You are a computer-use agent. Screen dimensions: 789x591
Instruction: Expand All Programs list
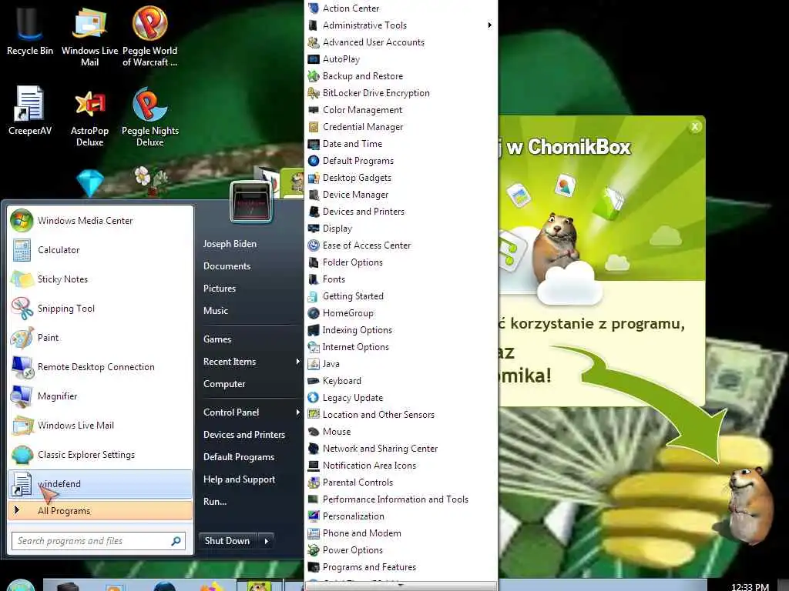[101, 511]
